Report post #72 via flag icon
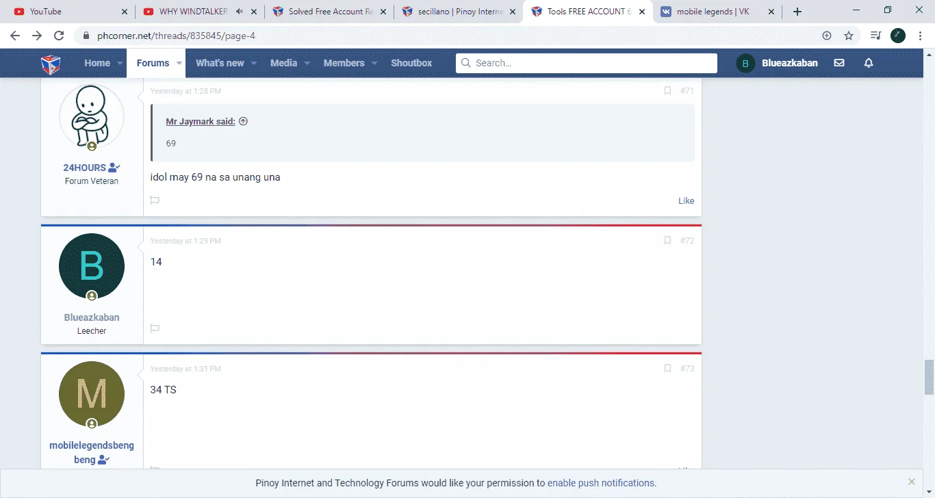Viewport: 935px width, 498px height. tap(155, 328)
